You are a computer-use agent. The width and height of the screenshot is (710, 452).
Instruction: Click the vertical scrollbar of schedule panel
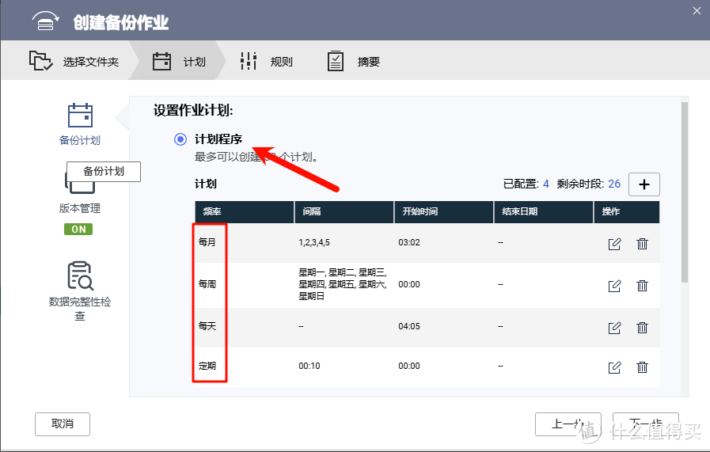point(685,192)
